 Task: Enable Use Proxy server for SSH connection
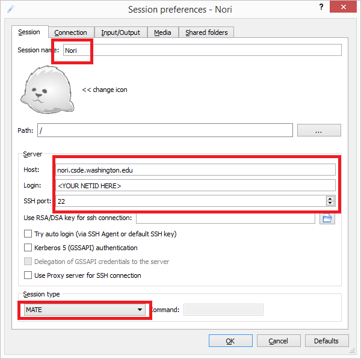28,275
